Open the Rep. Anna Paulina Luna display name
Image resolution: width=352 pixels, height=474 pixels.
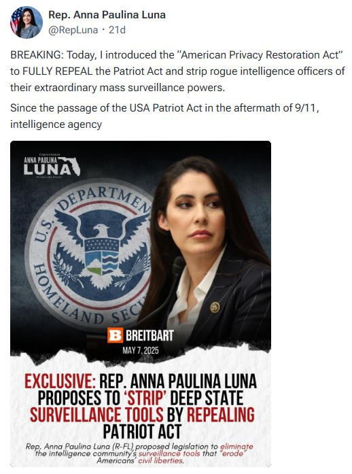coord(107,14)
